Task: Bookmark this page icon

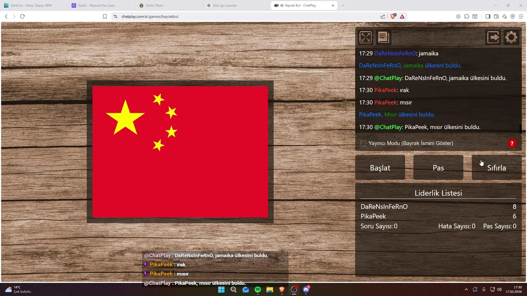Action: (x=105, y=16)
